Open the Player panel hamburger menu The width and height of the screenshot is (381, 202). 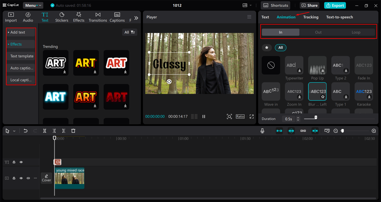coord(249,17)
